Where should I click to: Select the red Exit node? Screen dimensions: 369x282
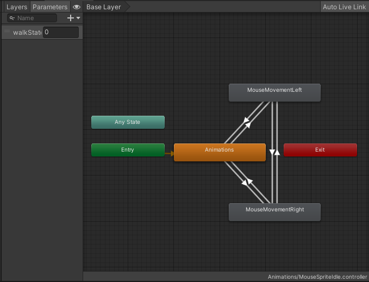tap(320, 150)
